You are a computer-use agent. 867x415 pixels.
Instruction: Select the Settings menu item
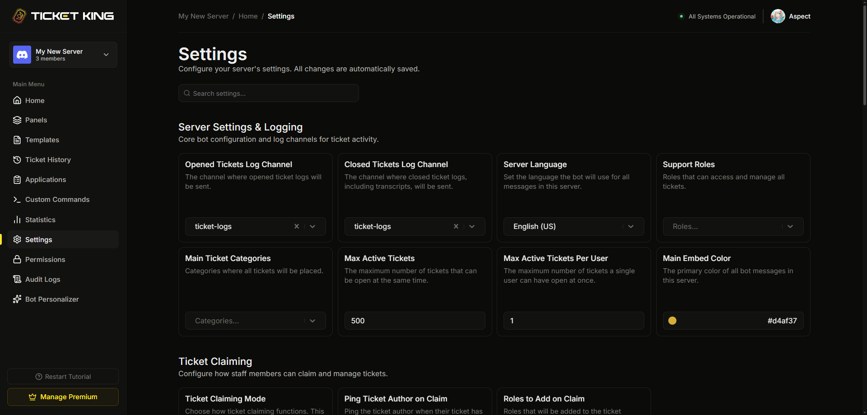(63, 239)
